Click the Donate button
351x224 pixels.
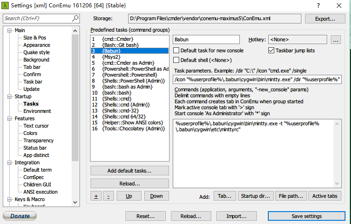point(20,216)
